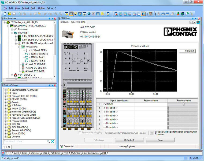Click the magic wand Edit Wizard icon
The image size is (204, 161).
[75, 14]
